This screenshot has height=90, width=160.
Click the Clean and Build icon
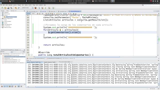tap(42, 8)
